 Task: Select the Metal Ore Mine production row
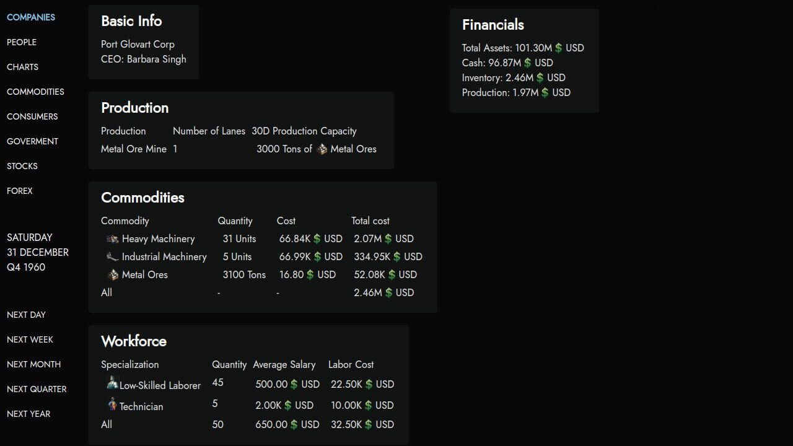tap(134, 149)
